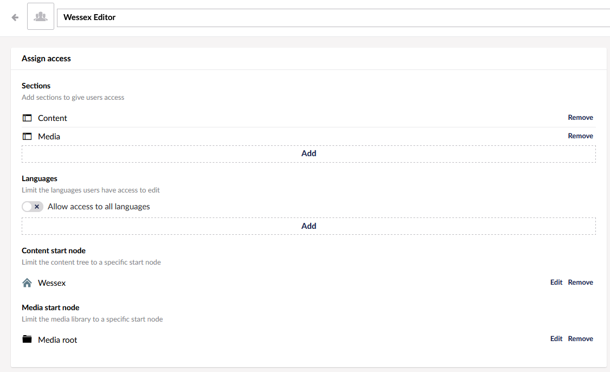Click the Content start node heading

pyautogui.click(x=54, y=251)
